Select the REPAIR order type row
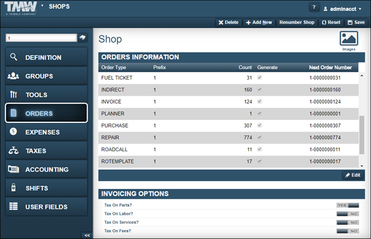The image size is (371, 239). tap(228, 138)
